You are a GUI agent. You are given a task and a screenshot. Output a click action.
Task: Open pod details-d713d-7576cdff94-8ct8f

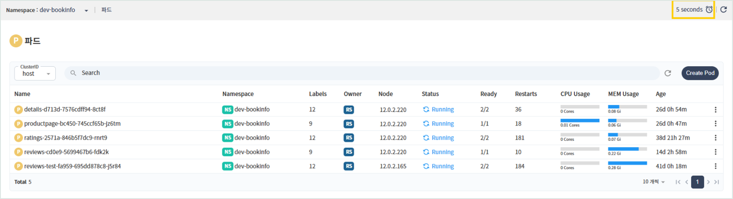pos(65,109)
